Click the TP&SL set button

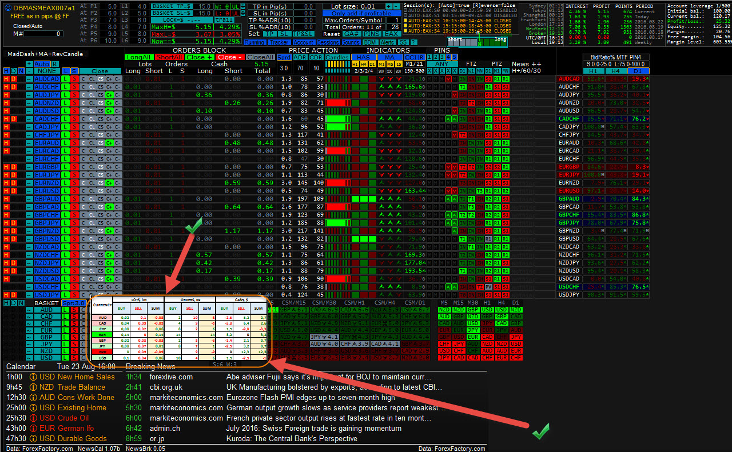coord(303,34)
